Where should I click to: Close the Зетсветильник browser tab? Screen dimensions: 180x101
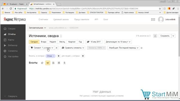(x=54, y=4)
